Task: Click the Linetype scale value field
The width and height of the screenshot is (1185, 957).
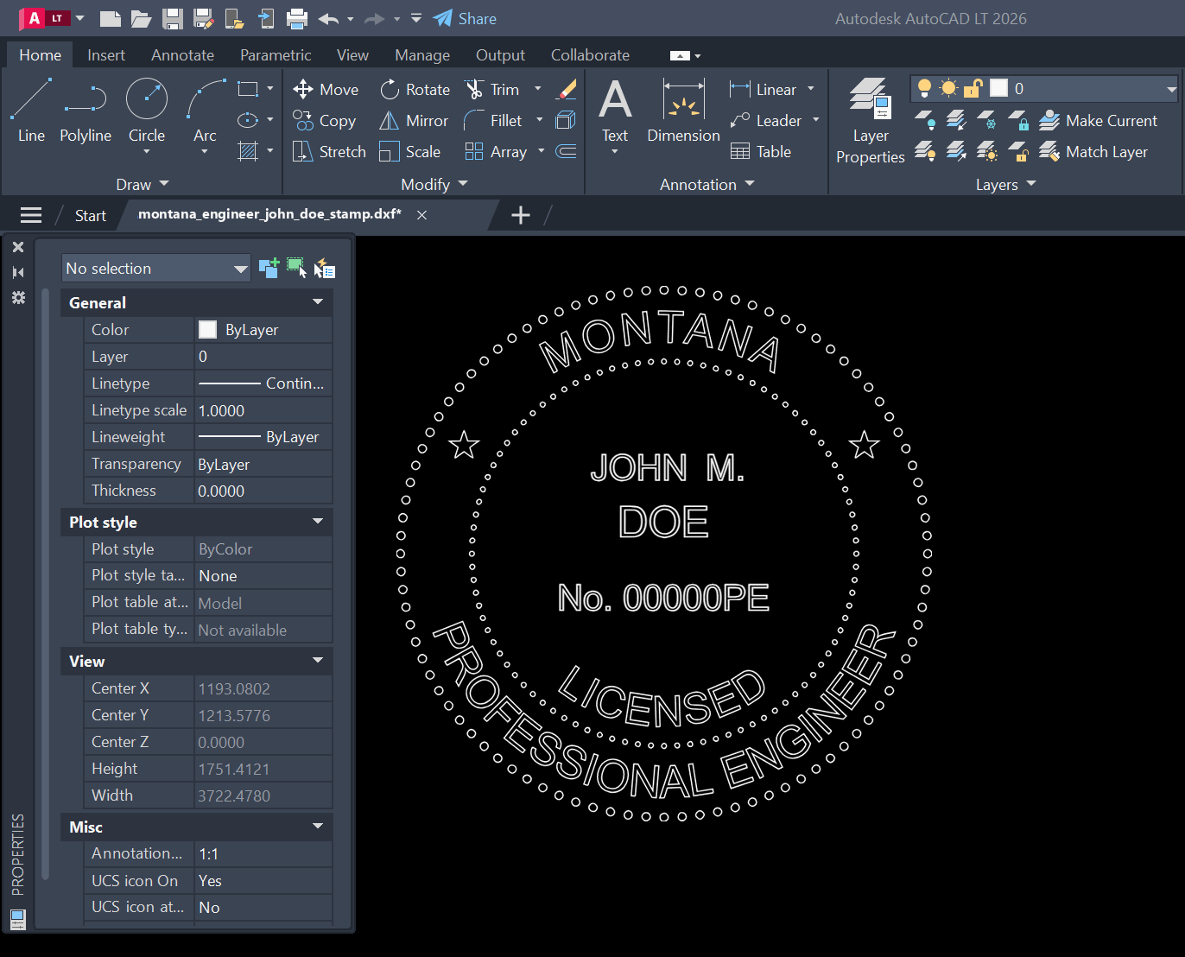Action: tap(263, 410)
